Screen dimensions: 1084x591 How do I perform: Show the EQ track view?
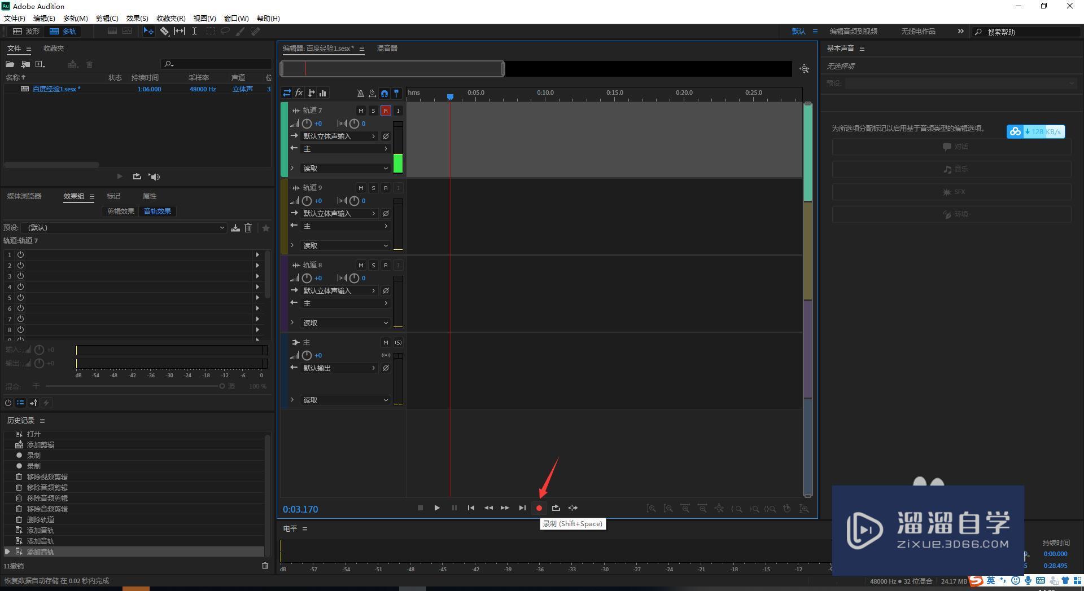323,93
